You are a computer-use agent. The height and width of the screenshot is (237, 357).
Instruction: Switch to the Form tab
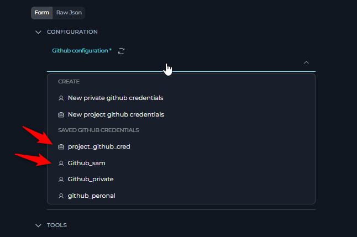(x=41, y=12)
